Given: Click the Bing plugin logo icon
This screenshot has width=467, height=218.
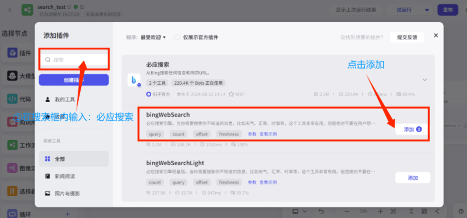Looking at the screenshot, I should coord(134,80).
